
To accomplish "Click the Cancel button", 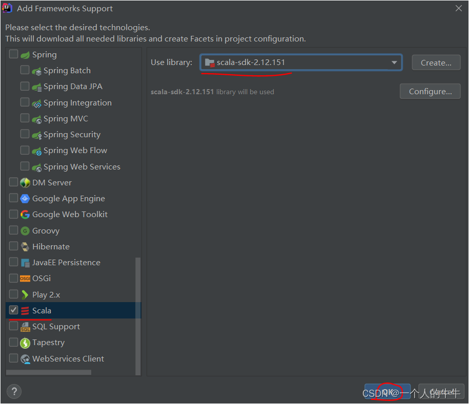I will click(x=441, y=392).
